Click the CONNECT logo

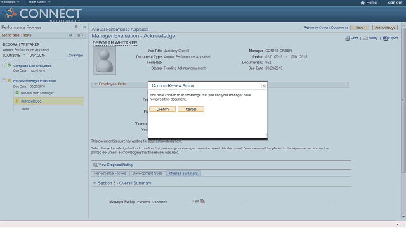(42, 14)
